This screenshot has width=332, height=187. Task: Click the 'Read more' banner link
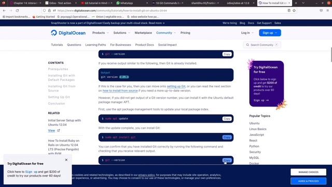157,23
